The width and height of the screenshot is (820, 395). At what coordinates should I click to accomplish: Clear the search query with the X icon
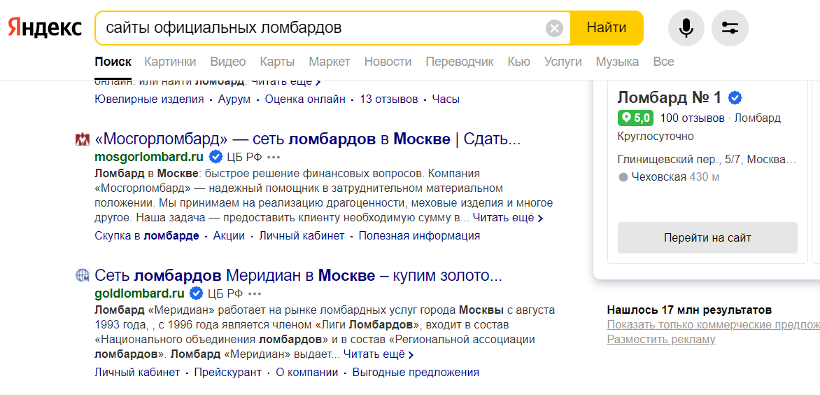click(x=554, y=28)
